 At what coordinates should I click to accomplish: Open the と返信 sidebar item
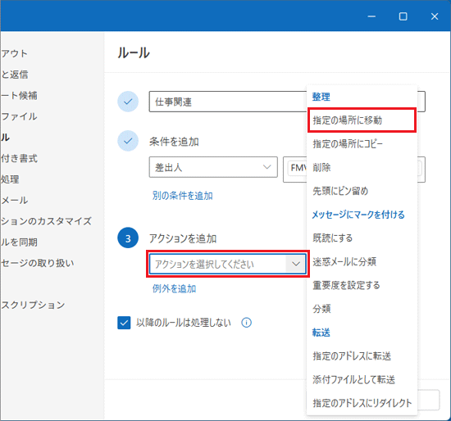point(15,75)
